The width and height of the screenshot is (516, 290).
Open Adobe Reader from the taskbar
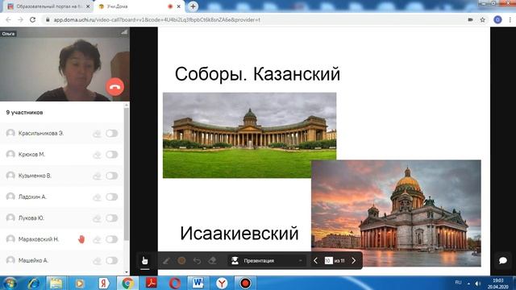click(152, 283)
